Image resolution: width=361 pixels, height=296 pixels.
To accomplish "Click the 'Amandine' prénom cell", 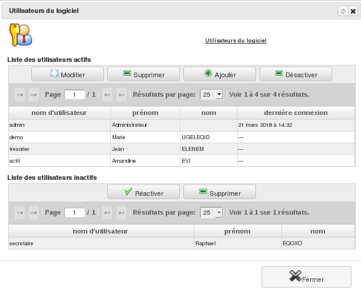I will click(x=145, y=160).
